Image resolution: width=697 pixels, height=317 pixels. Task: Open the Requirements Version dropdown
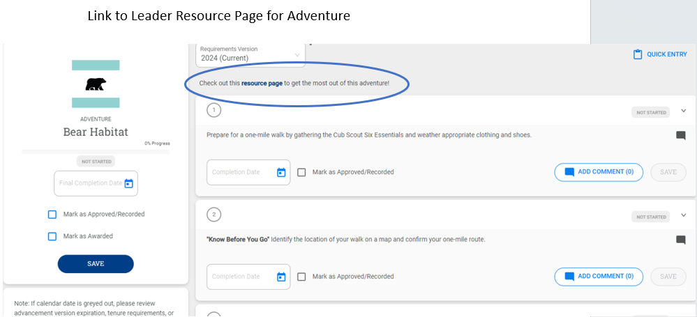[x=250, y=55]
